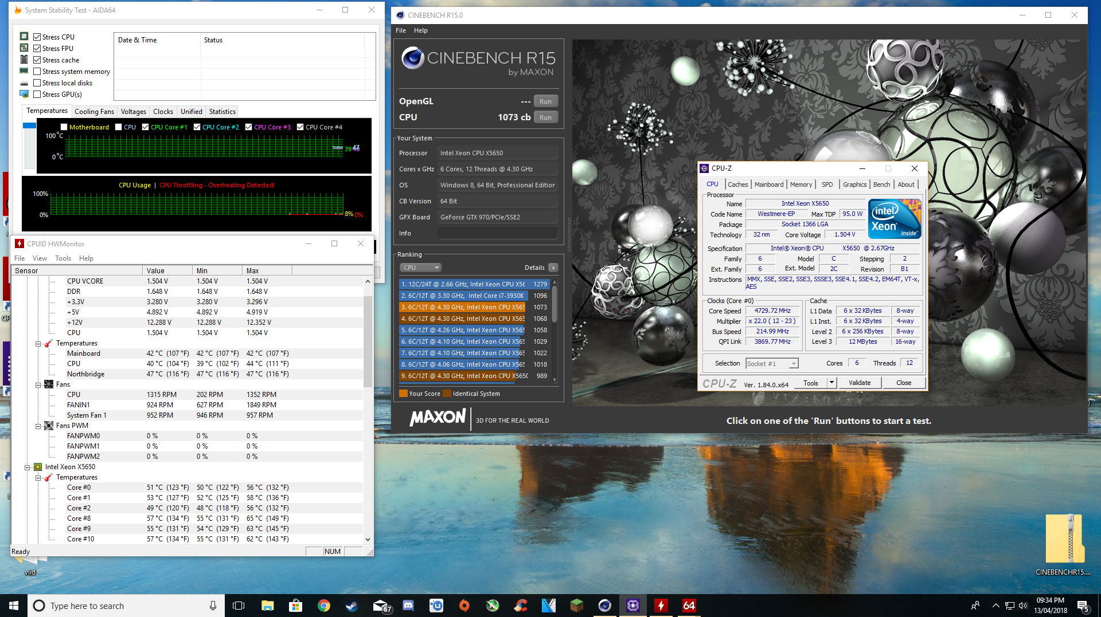Screen dimensions: 1101x617
Task: Switch to AIDA64 taskbar icon
Action: [x=689, y=606]
